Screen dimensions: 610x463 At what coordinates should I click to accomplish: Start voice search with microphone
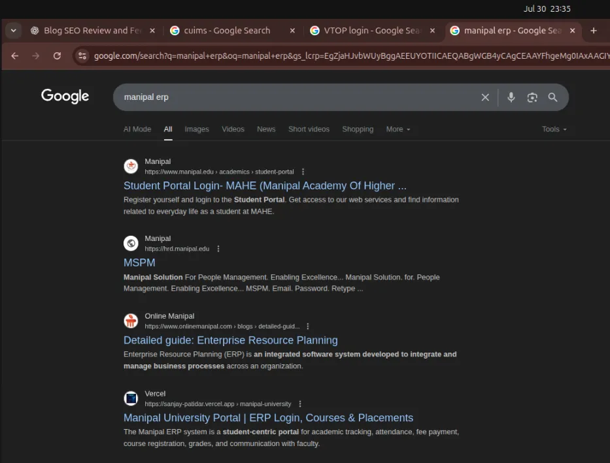(511, 97)
